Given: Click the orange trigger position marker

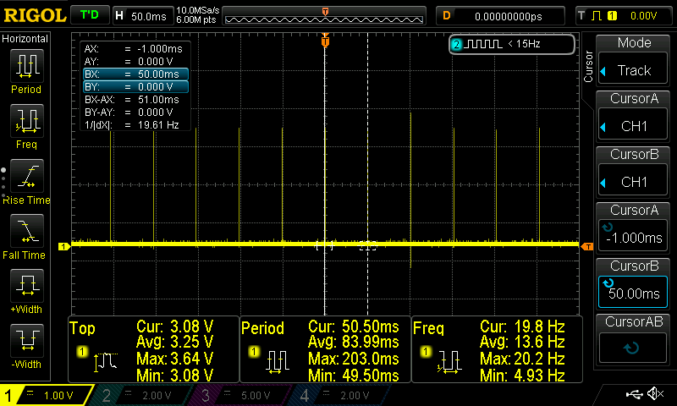Looking at the screenshot, I should (x=325, y=41).
